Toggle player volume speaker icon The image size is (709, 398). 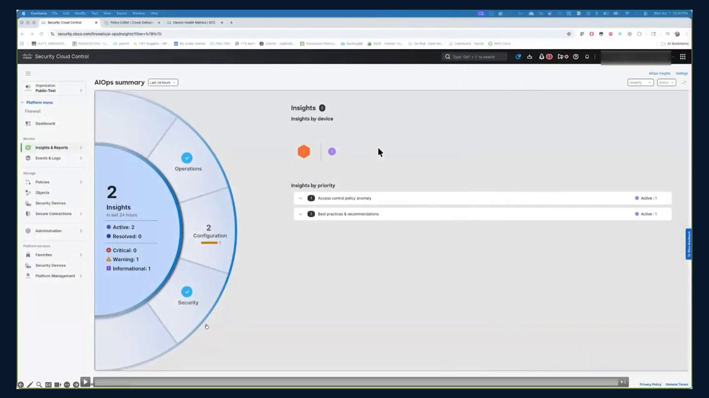click(623, 382)
